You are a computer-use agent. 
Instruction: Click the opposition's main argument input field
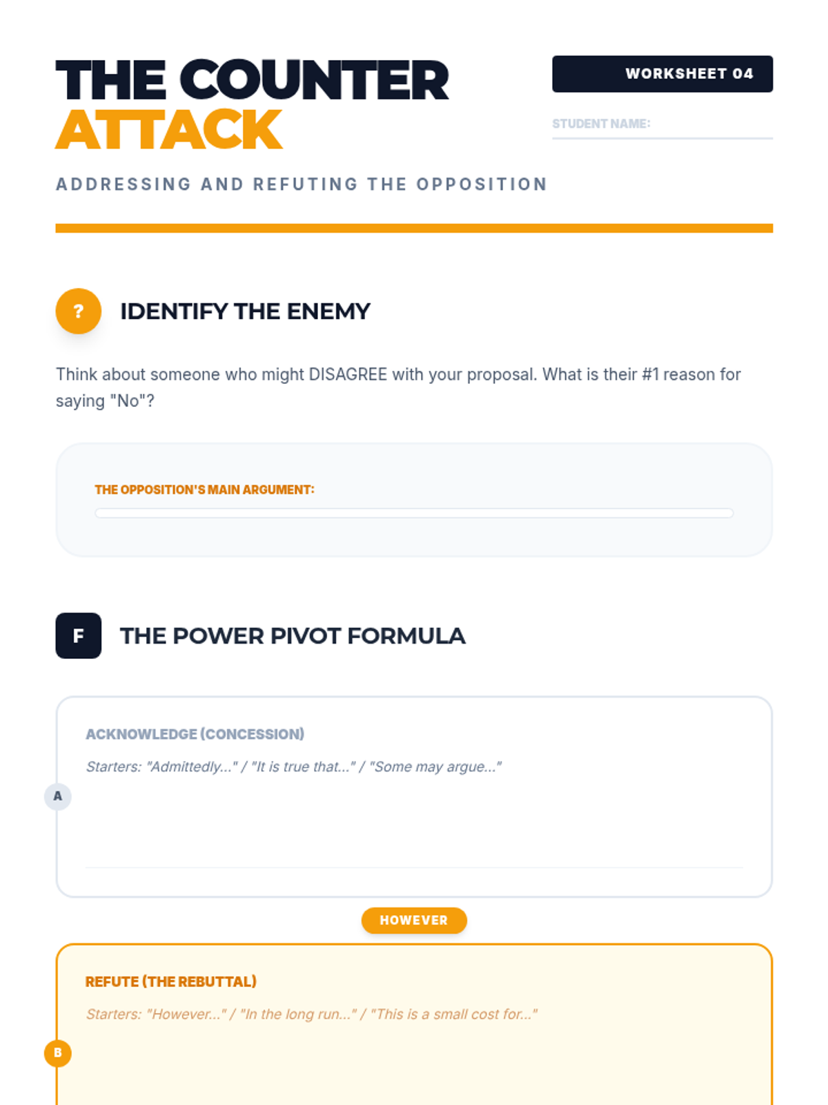coord(414,513)
